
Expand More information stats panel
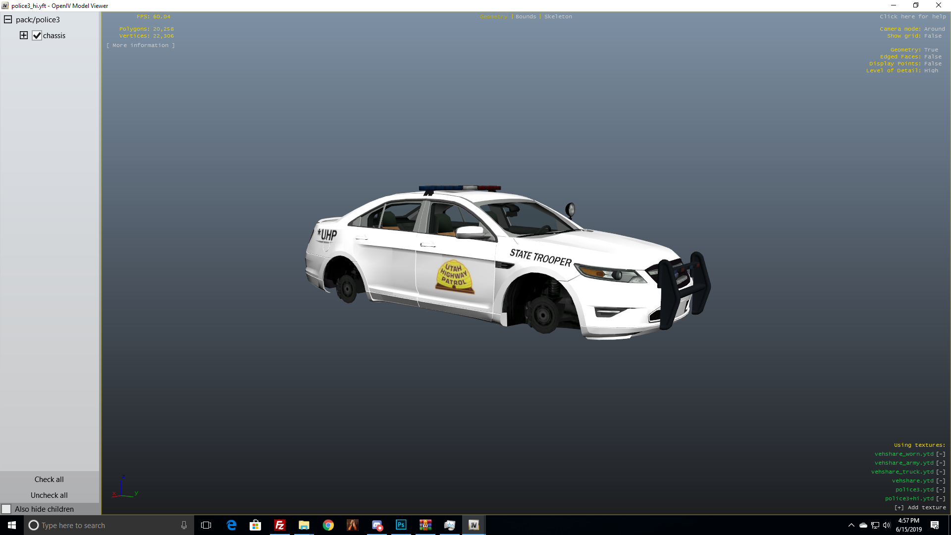pos(141,46)
